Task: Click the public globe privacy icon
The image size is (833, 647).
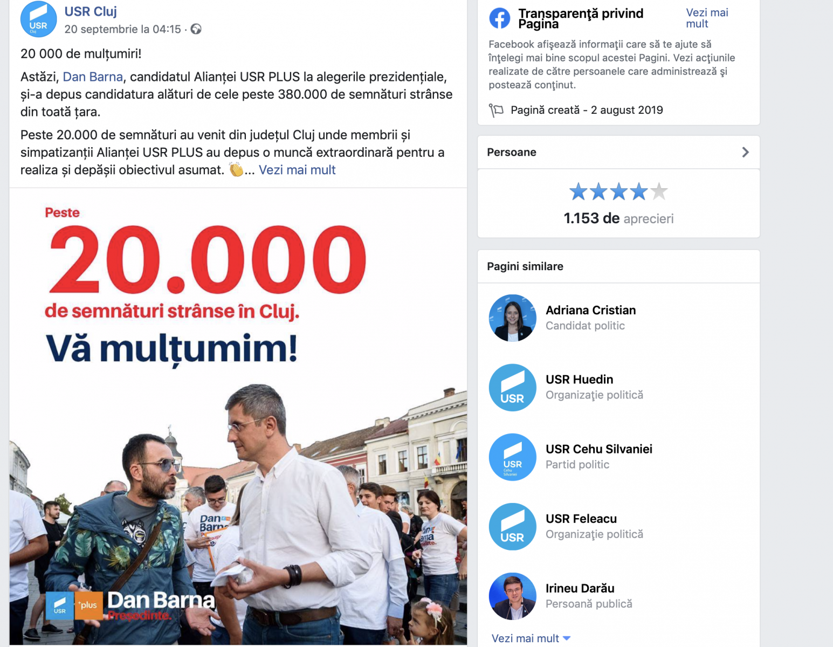Action: [x=196, y=29]
